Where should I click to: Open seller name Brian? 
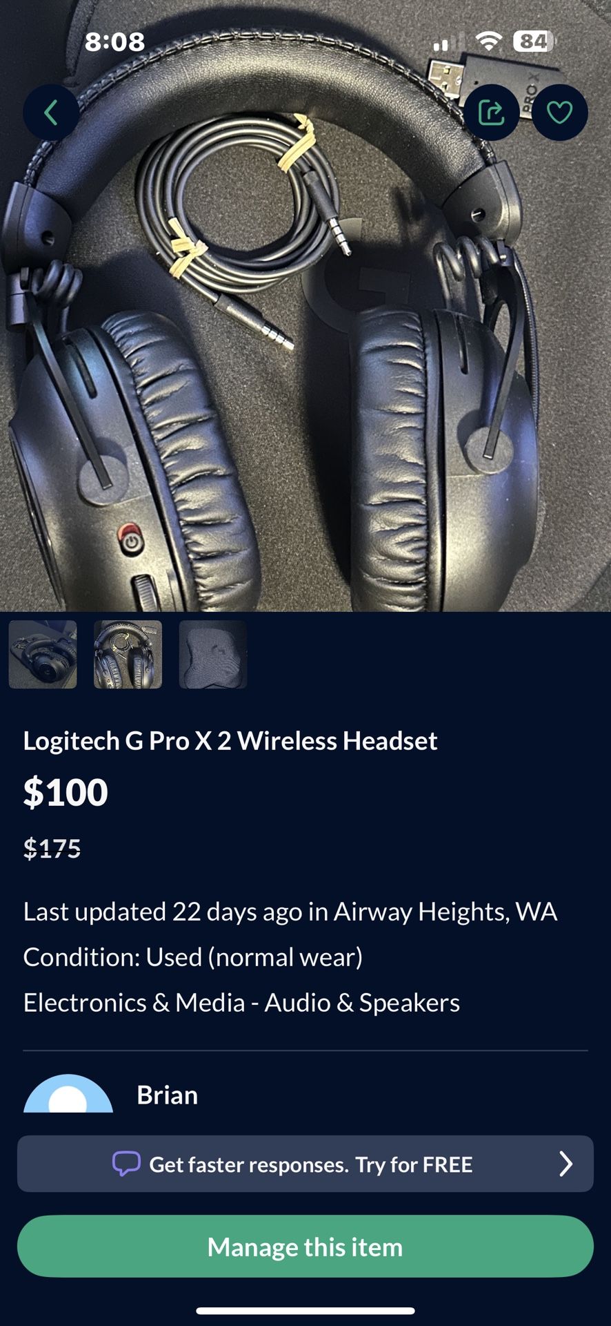point(168,1095)
